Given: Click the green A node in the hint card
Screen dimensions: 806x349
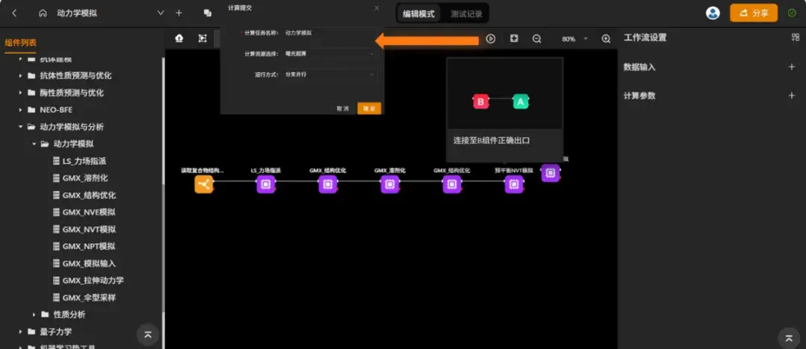Looking at the screenshot, I should click(x=521, y=101).
